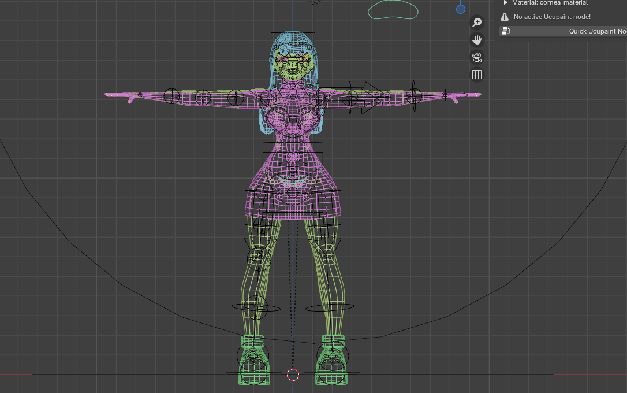The width and height of the screenshot is (627, 393).
Task: Toggle orthographic projection using the grid icon
Action: (x=477, y=74)
